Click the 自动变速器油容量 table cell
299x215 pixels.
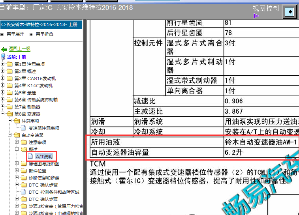pyautogui.click(x=157, y=152)
